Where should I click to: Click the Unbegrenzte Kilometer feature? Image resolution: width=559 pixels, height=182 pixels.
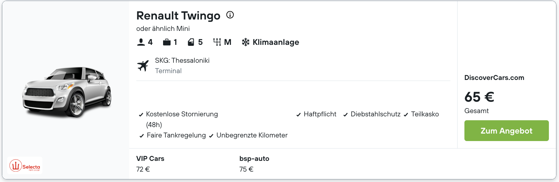252,136
